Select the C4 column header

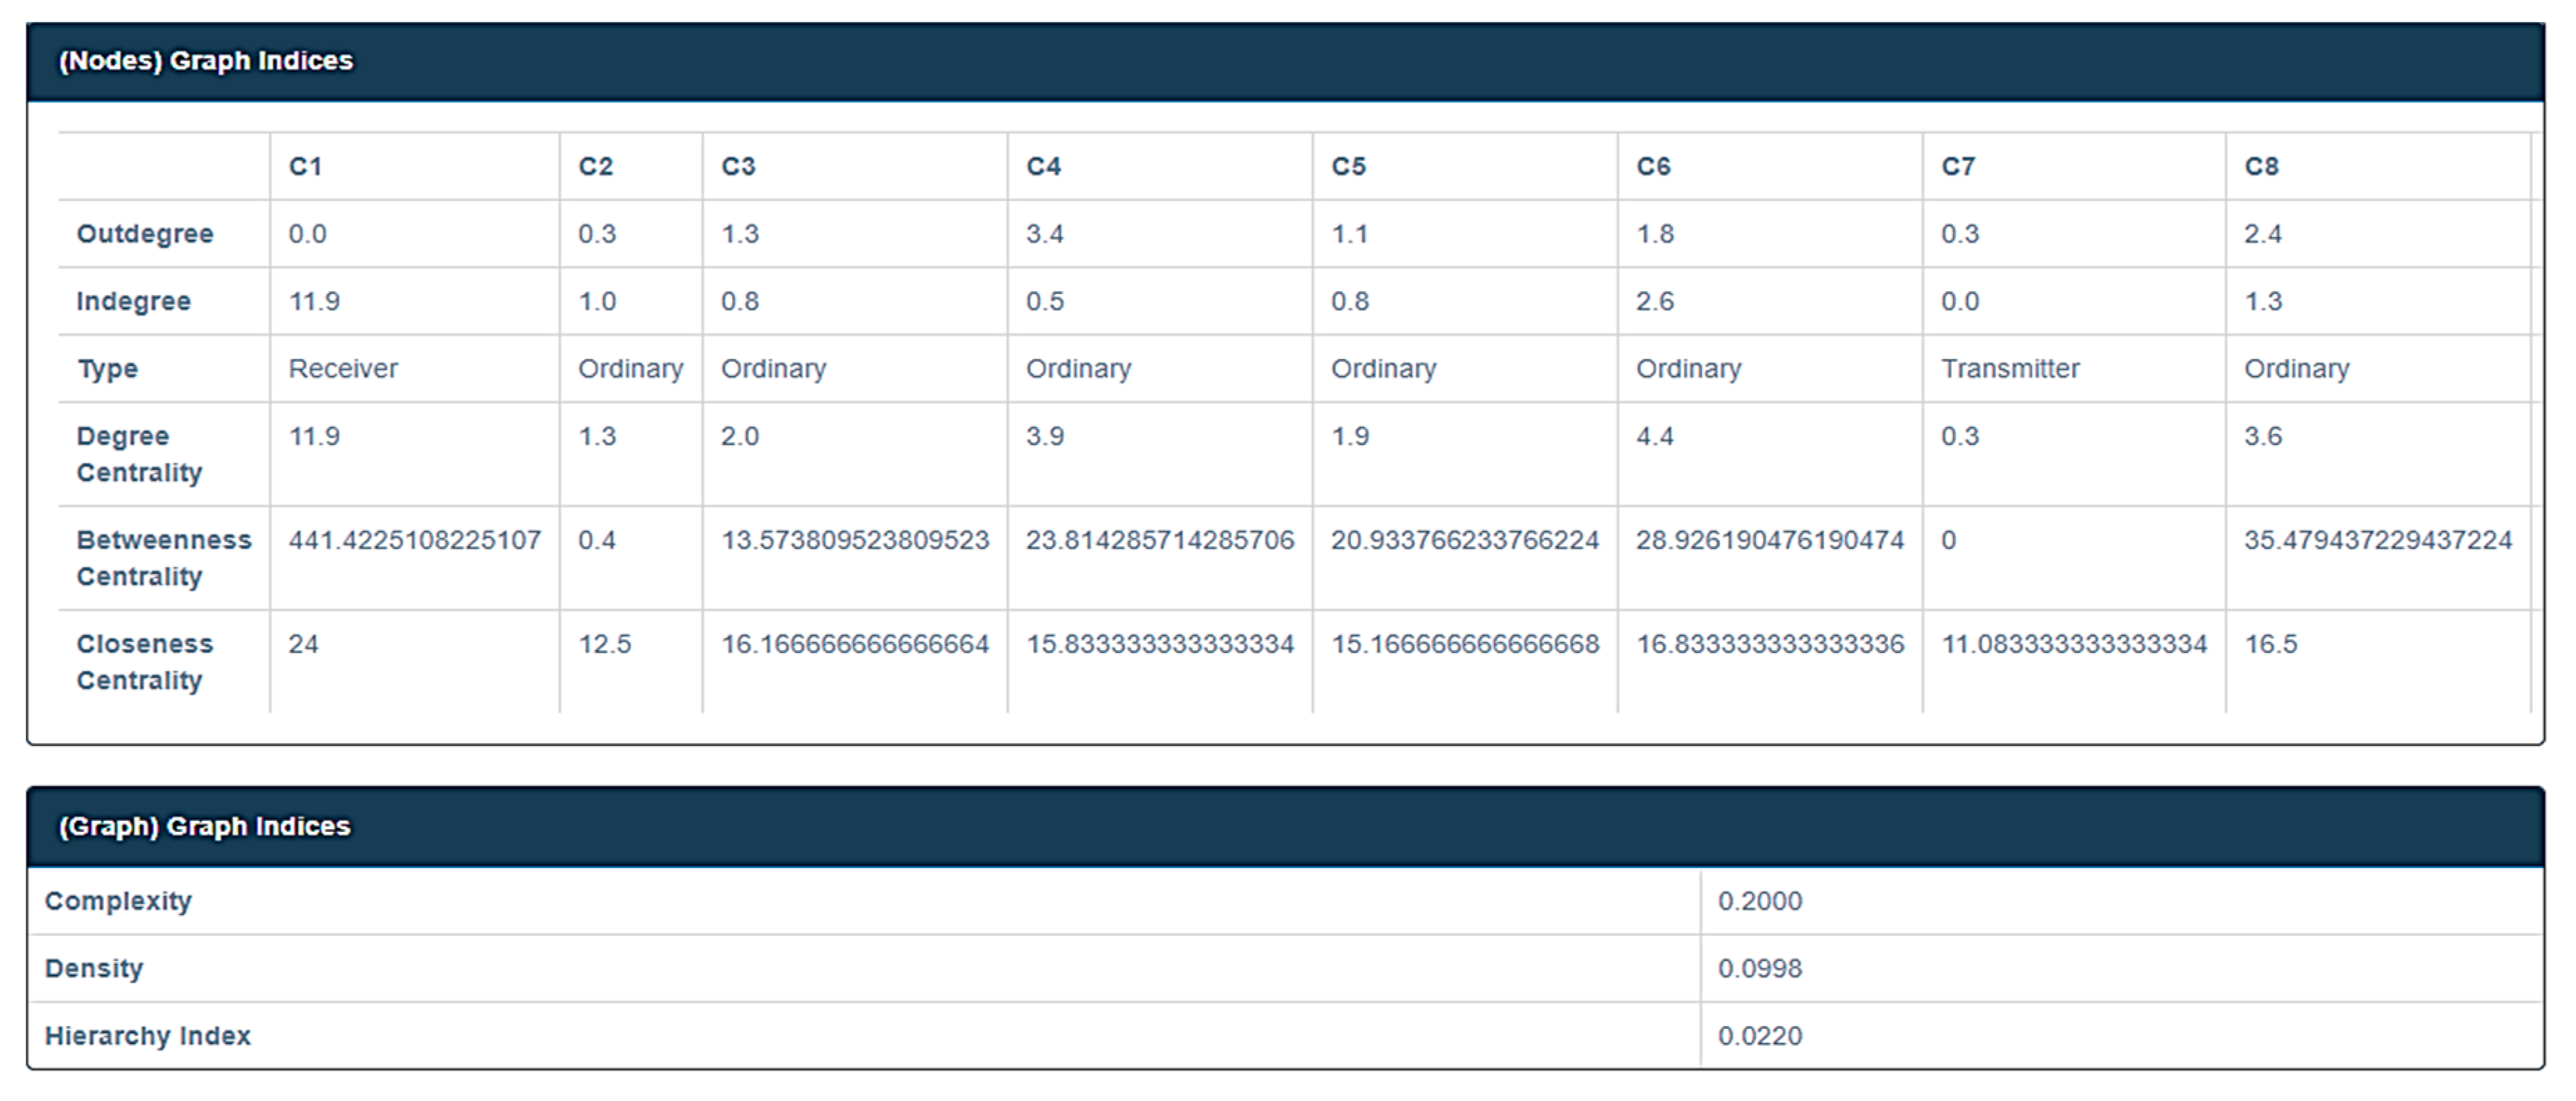click(1043, 166)
